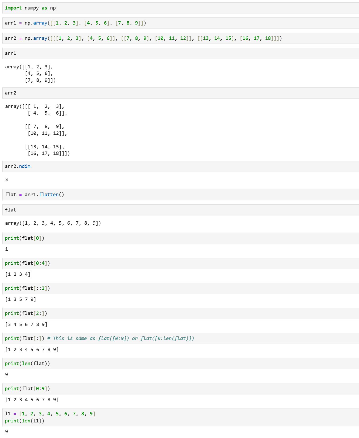Click the 'import numpy as np' code cell
Viewport: 359px width, 438px height.
[30, 8]
